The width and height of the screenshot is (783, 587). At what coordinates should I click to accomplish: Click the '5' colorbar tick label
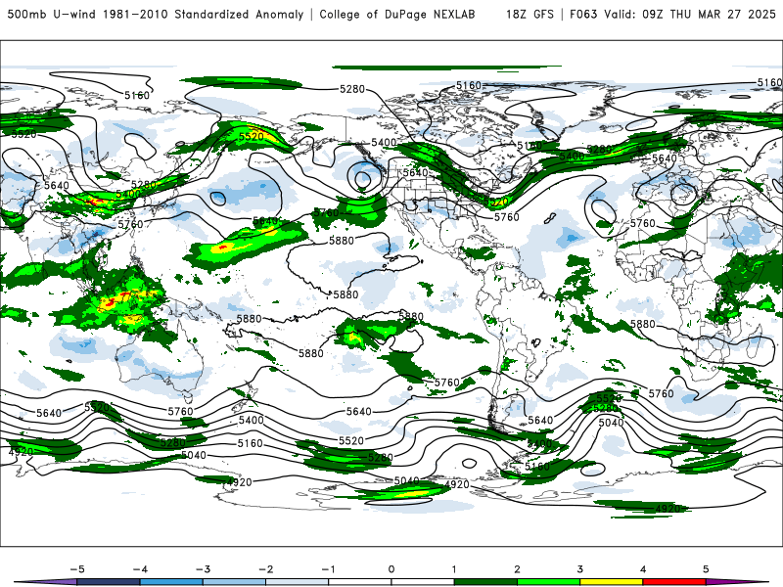pyautogui.click(x=706, y=569)
